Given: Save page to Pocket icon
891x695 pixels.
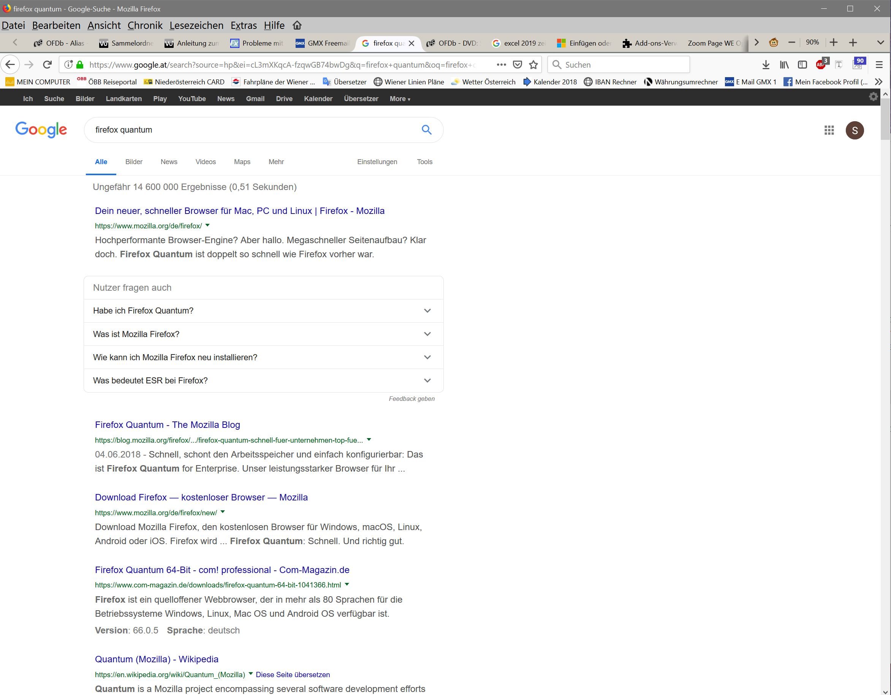Looking at the screenshot, I should click(x=517, y=65).
